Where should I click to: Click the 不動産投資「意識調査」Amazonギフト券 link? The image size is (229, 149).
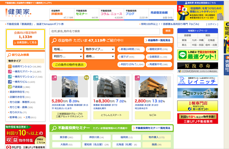click(x=35, y=24)
